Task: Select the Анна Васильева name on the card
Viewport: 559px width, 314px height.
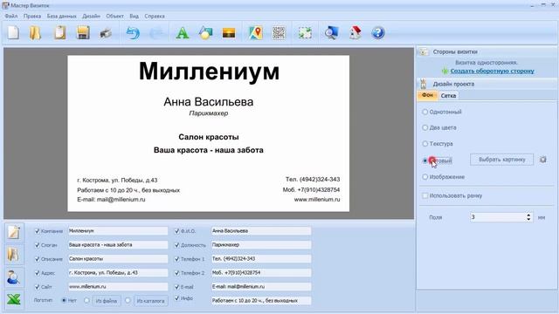Action: (209, 102)
